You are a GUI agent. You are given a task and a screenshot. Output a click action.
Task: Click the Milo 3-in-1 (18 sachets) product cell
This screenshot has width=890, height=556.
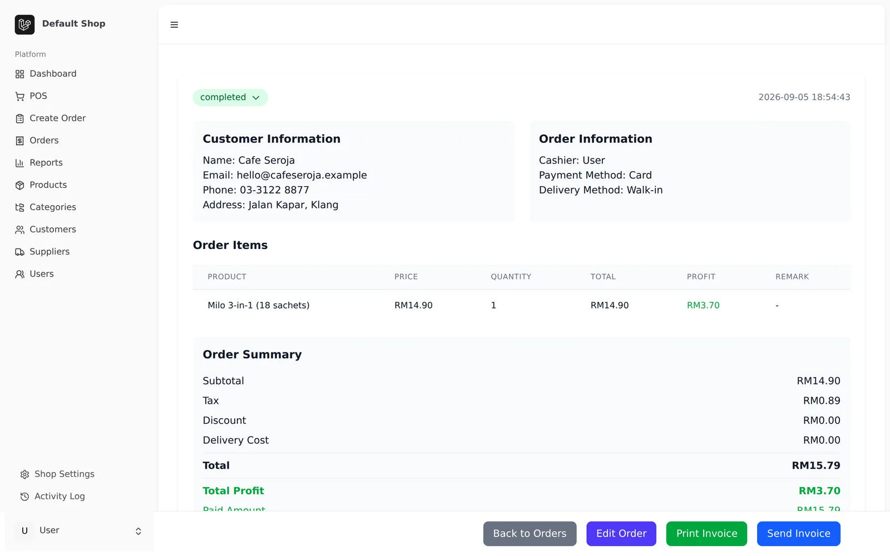click(x=259, y=305)
